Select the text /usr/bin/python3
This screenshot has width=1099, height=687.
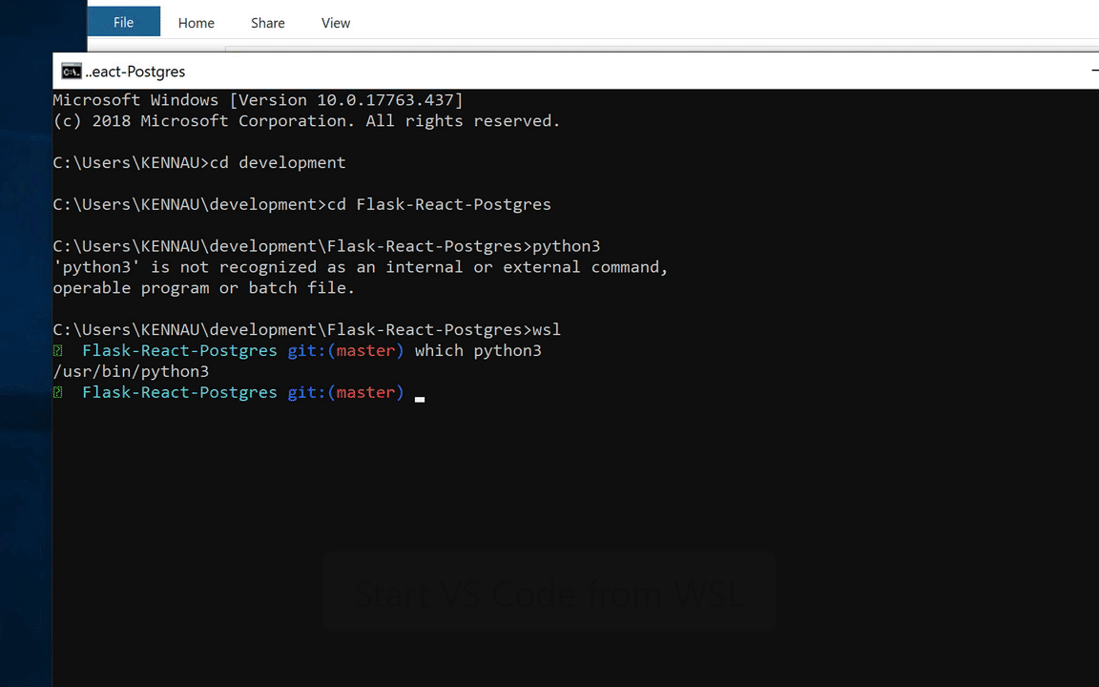click(131, 371)
